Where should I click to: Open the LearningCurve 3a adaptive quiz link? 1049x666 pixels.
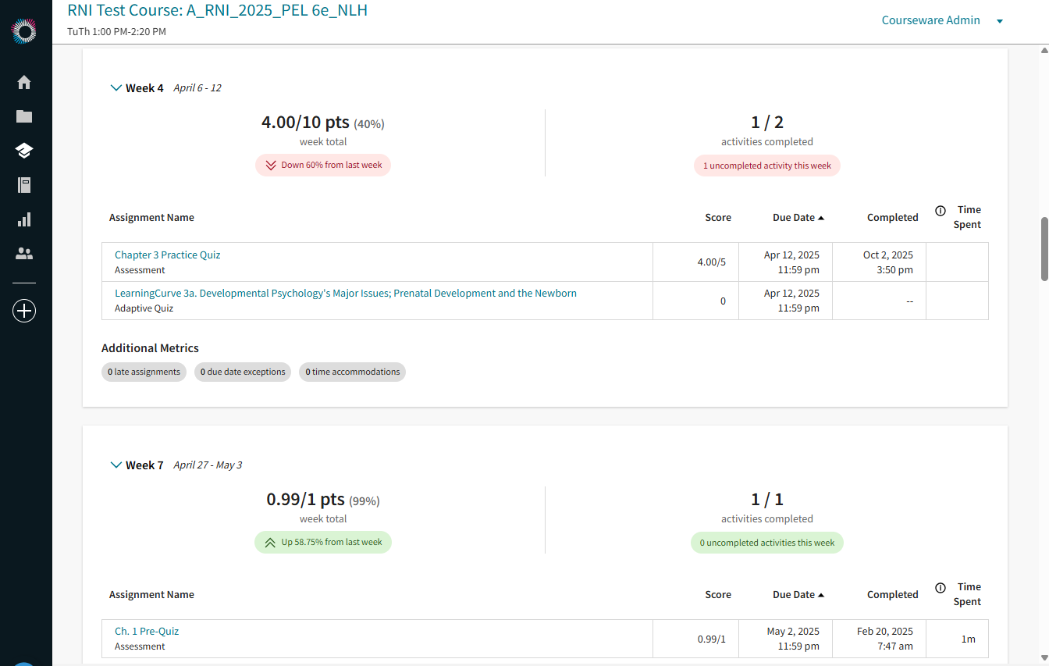click(346, 293)
